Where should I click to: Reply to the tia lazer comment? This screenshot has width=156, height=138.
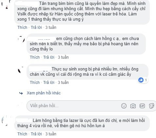36,134
